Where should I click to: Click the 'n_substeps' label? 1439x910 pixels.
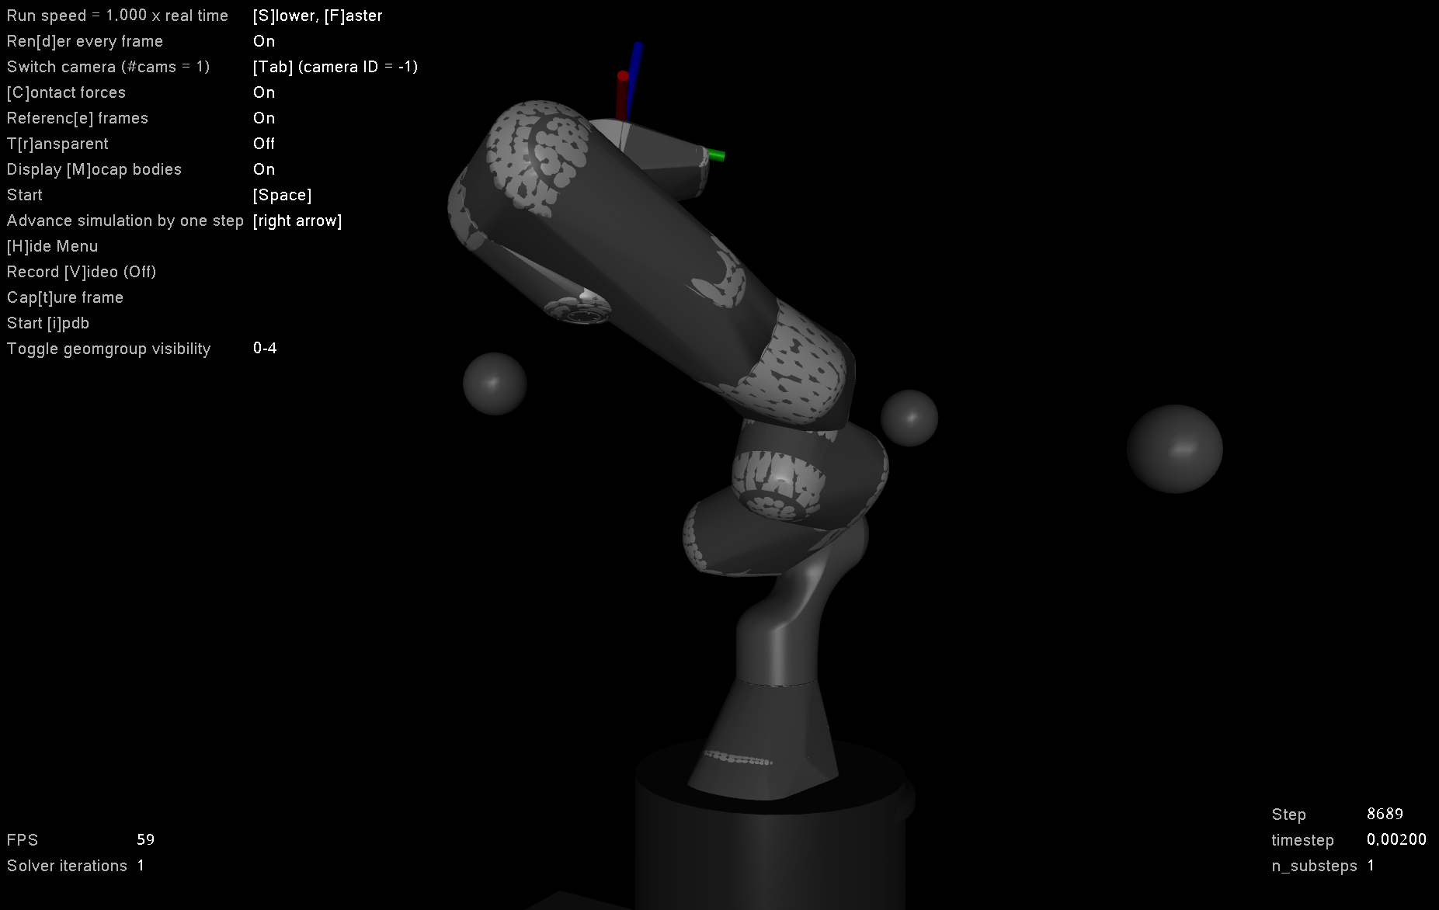pos(1314,866)
